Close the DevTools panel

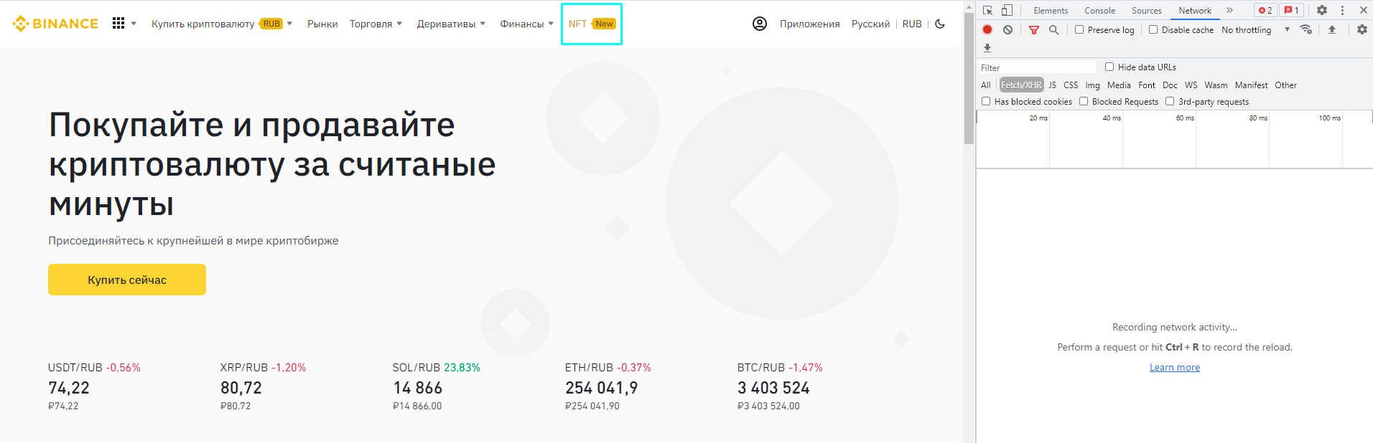(1363, 10)
